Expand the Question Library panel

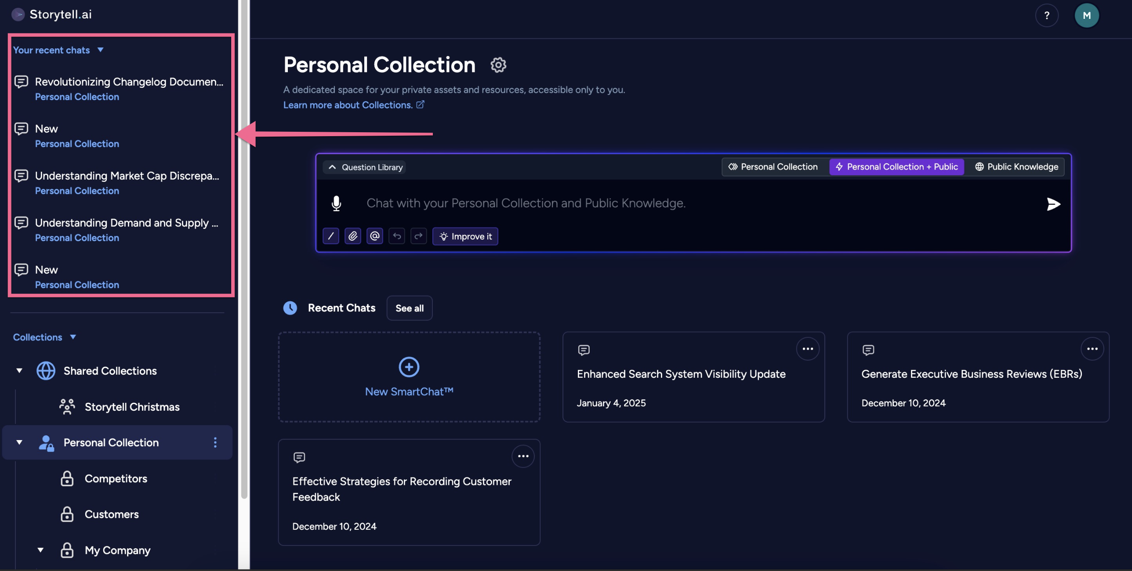(x=365, y=167)
